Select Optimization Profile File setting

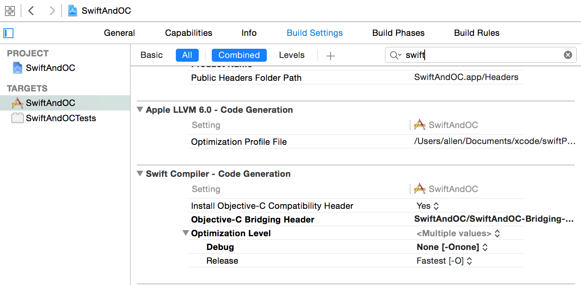tap(239, 142)
